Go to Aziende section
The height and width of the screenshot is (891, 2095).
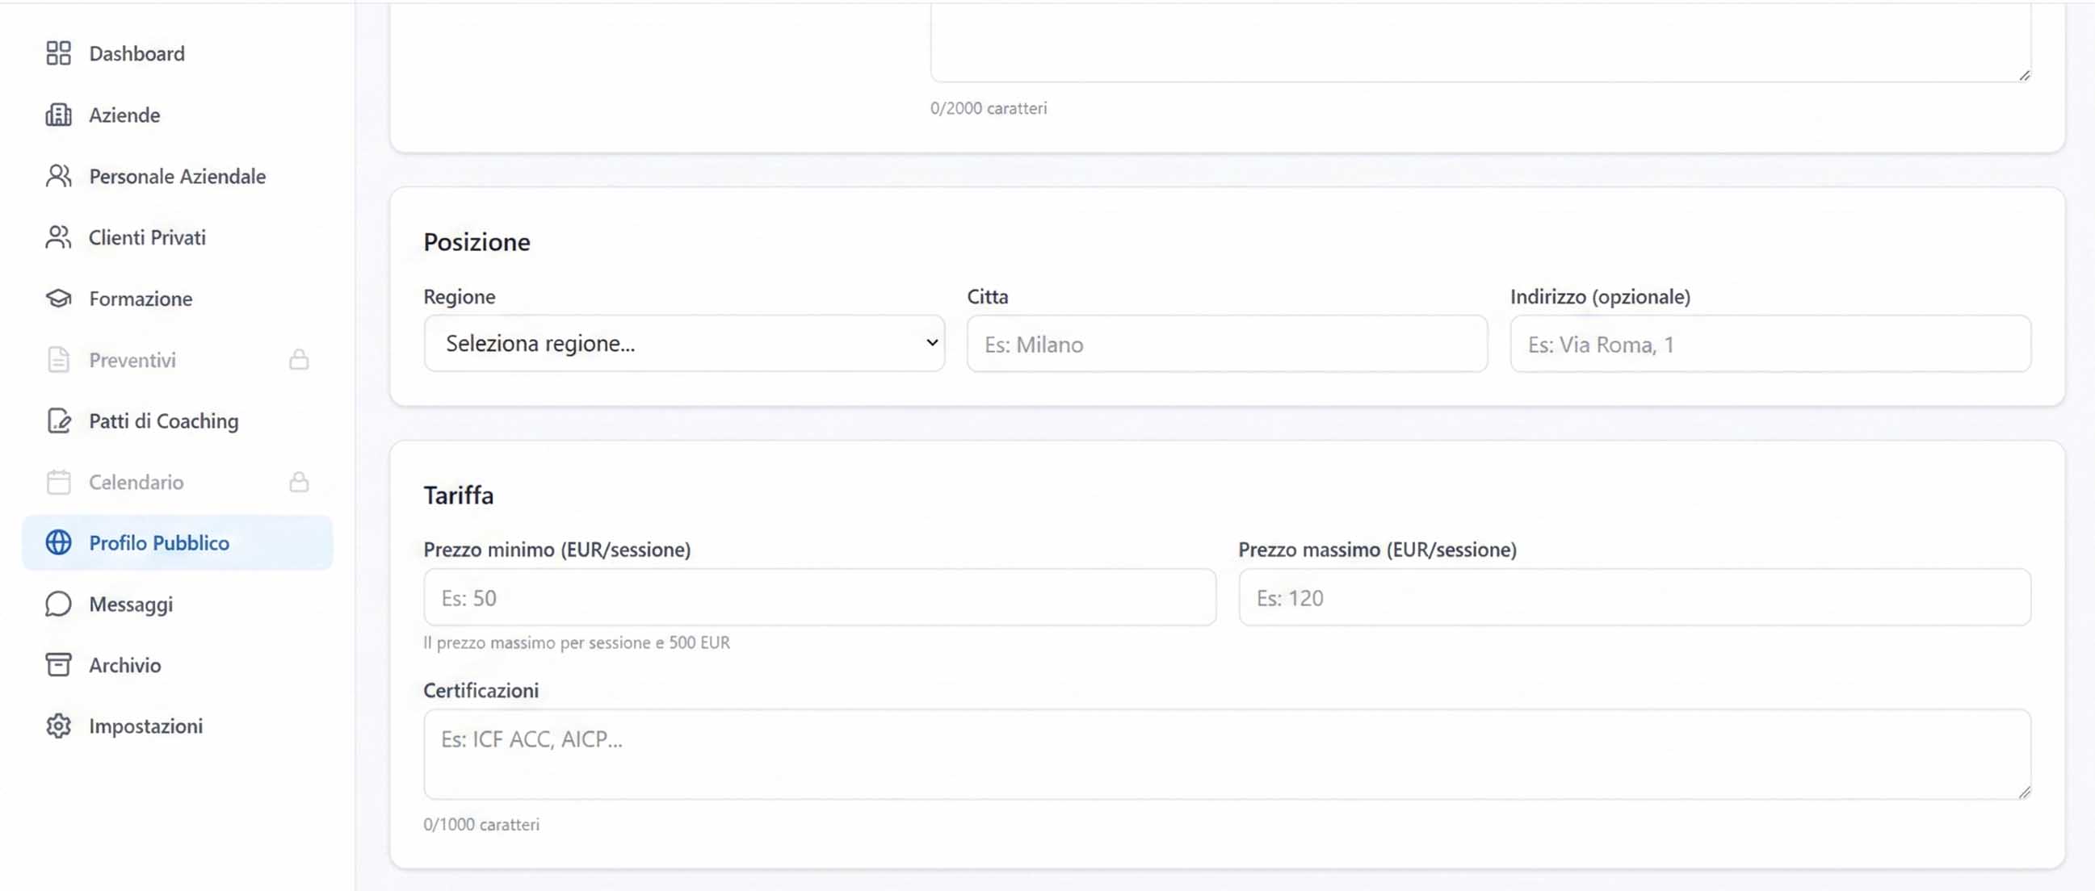coord(178,115)
